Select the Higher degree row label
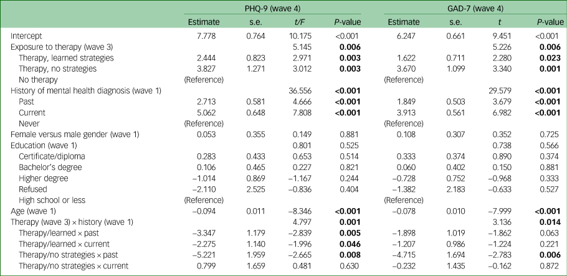Screen dimensions: 567x276 [x=42, y=168]
